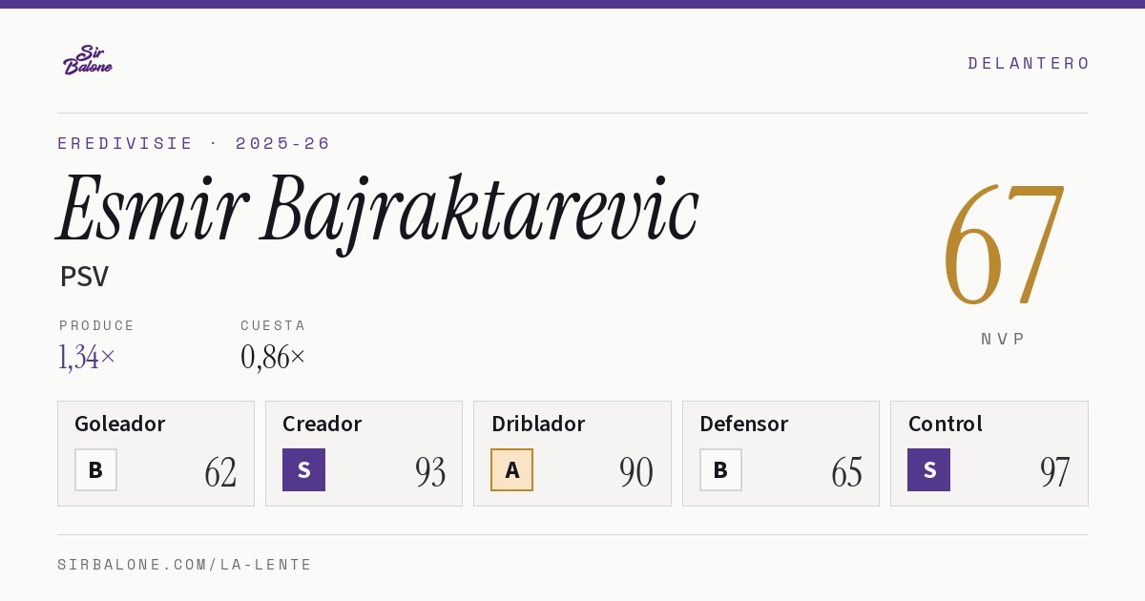The image size is (1145, 601).
Task: Click the Produce 1,34× value
Action: pos(87,357)
